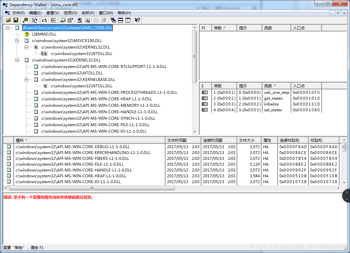Image resolution: width=350 pixels, height=253 pixels.
Task: Collapse the root SIMU_CORE.DLL tree node
Action: pyautogui.click(x=8, y=28)
